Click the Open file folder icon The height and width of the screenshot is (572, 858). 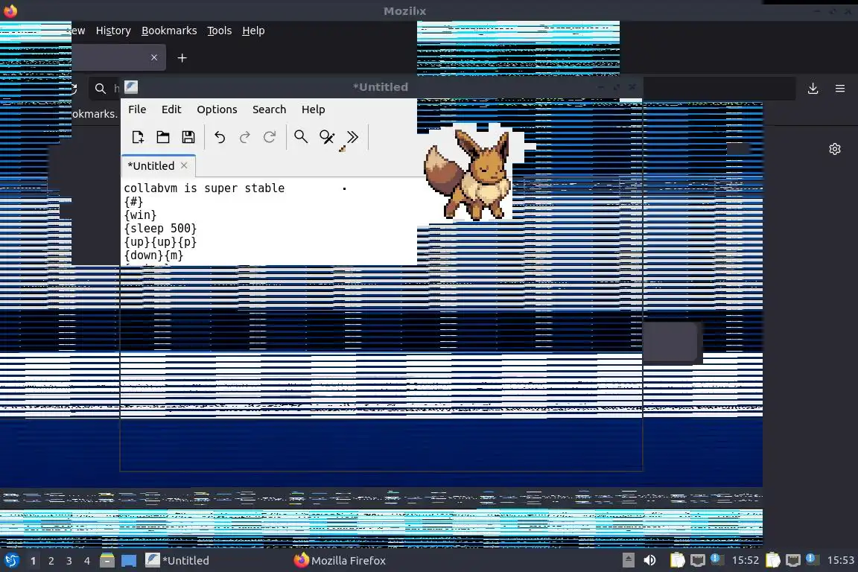click(163, 137)
